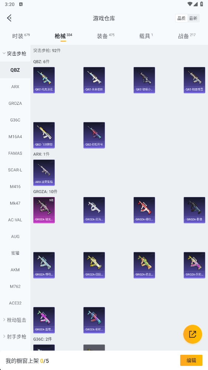Switch to the 时装 tab
This screenshot has width=208, height=370.
tap(21, 36)
